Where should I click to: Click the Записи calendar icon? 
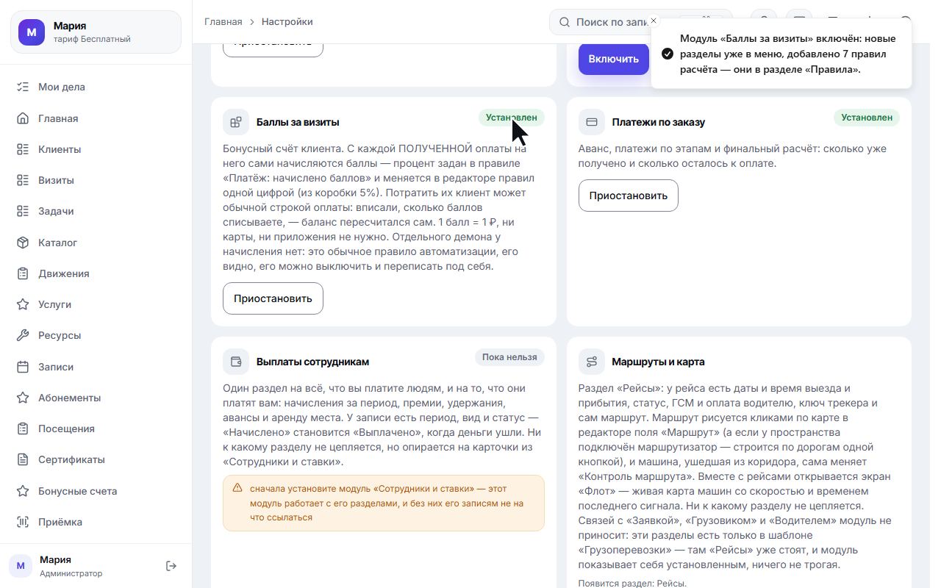23,367
